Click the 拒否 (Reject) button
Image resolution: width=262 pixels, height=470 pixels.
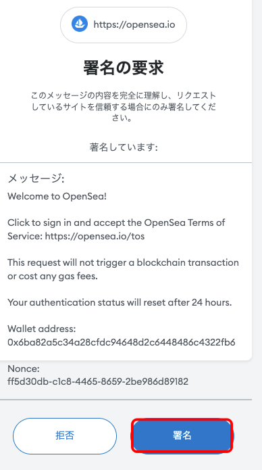coord(65,436)
